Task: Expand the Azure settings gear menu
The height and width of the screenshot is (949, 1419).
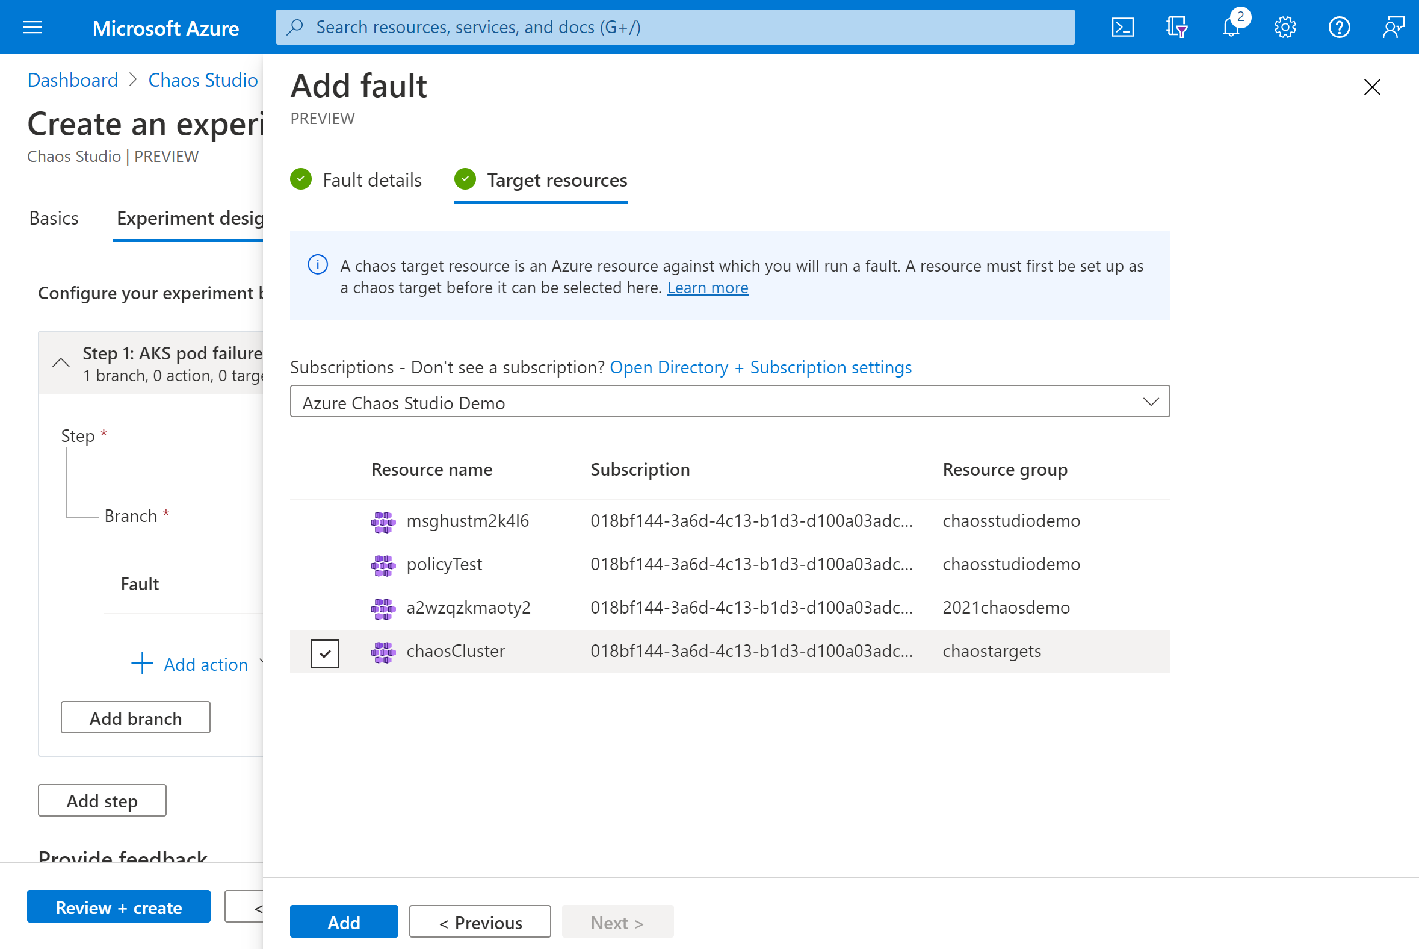Action: 1284,26
